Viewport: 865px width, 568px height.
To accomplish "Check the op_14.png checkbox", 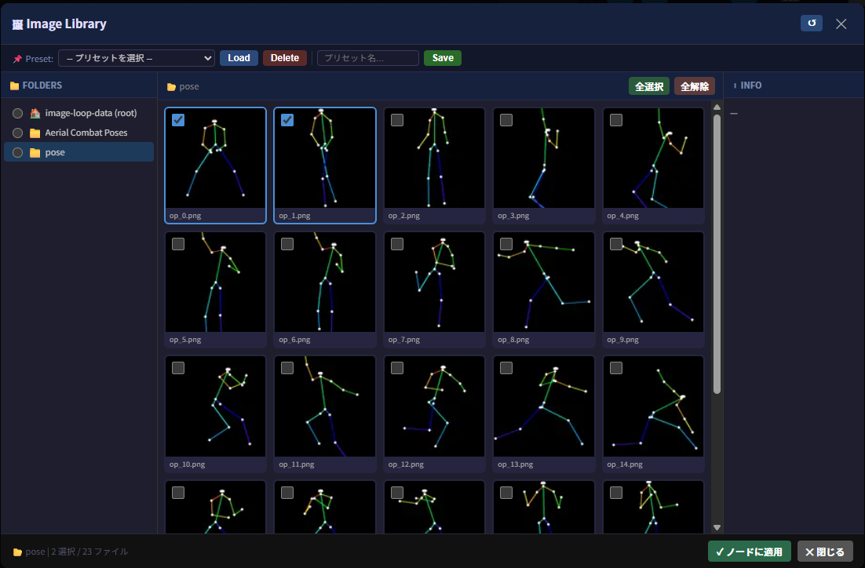I will coord(616,368).
